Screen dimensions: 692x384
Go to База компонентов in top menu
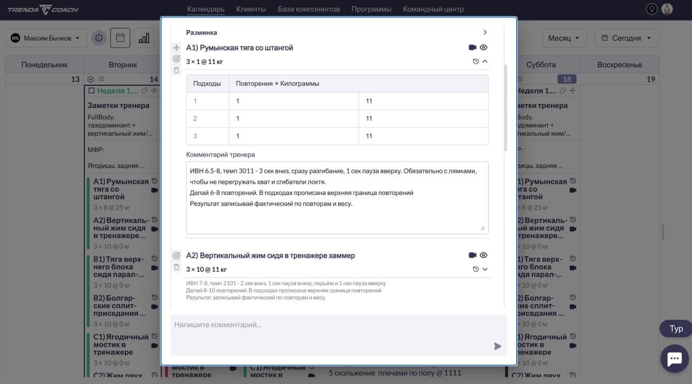309,9
